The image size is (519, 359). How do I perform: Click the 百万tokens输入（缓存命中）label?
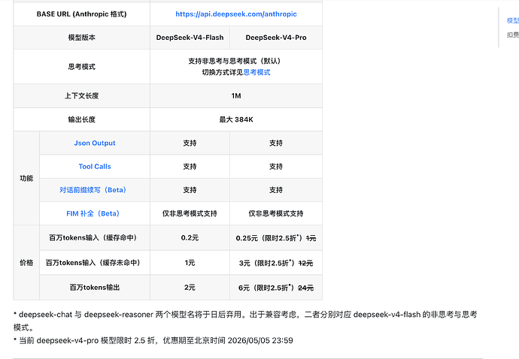click(95, 237)
